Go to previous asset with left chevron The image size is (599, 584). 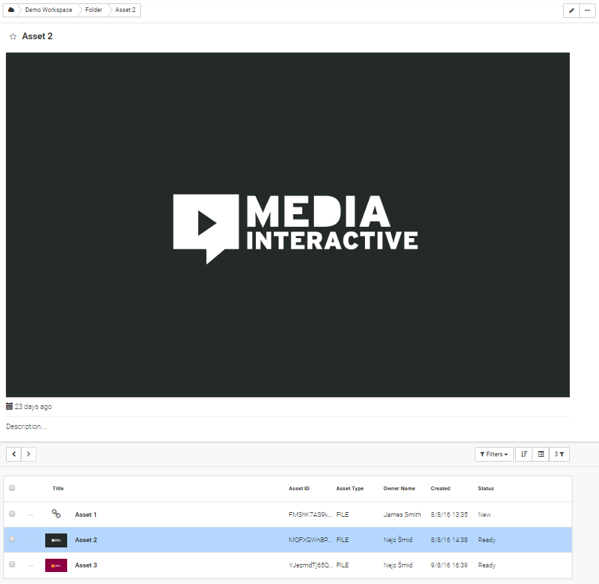point(14,454)
